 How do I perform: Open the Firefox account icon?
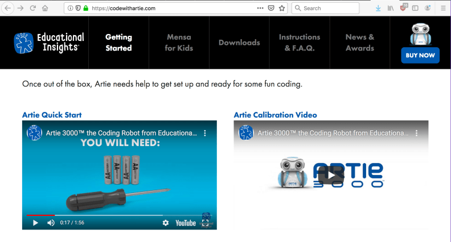428,8
